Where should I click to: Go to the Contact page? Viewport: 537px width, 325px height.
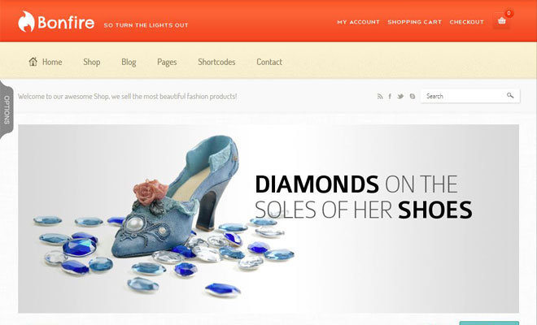tap(269, 62)
